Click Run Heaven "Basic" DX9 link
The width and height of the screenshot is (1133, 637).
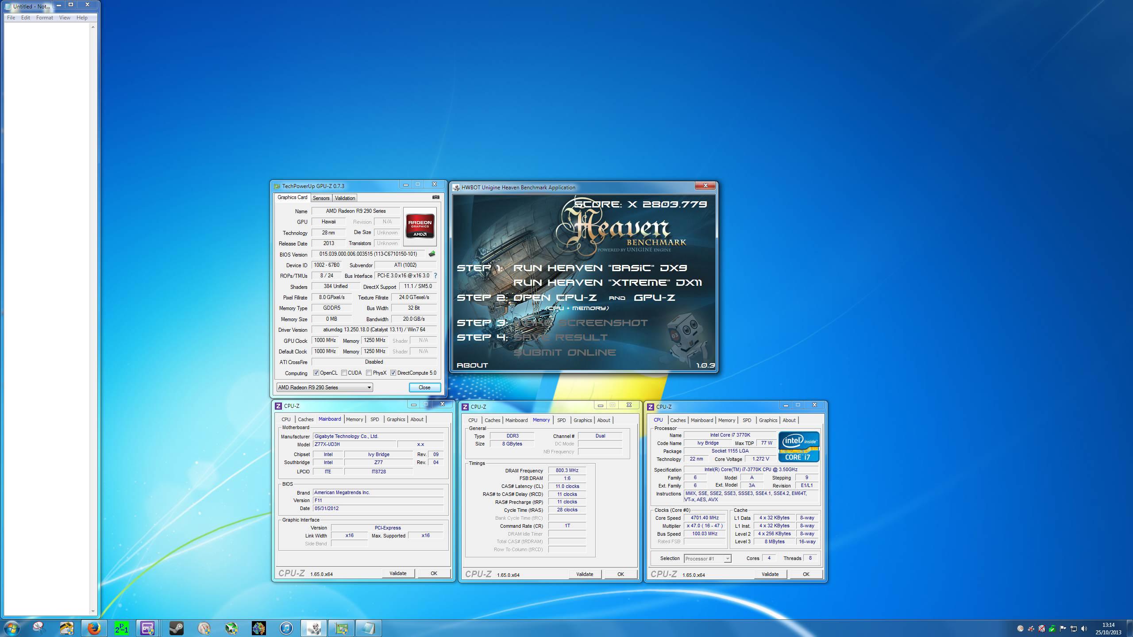[600, 268]
